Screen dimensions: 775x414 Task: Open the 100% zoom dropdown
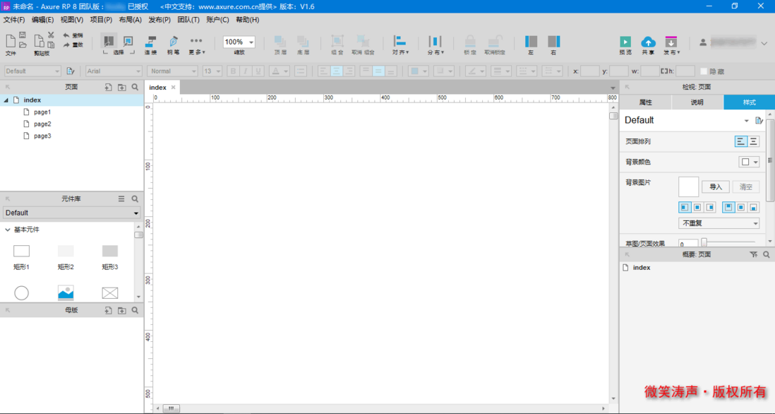(x=251, y=42)
